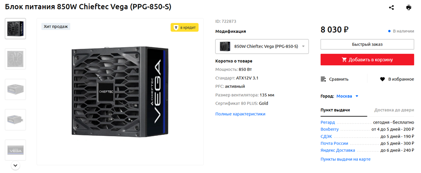Click the yellow 'в кредит' badge

pyautogui.click(x=185, y=28)
